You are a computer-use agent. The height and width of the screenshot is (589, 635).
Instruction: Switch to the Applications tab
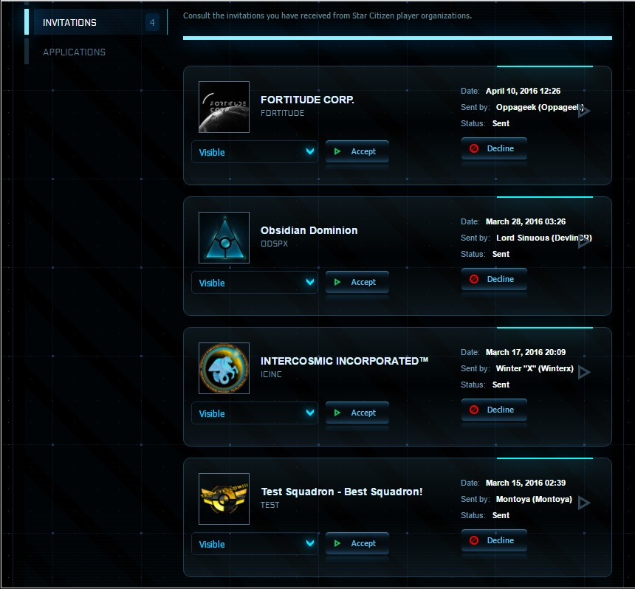(x=74, y=52)
